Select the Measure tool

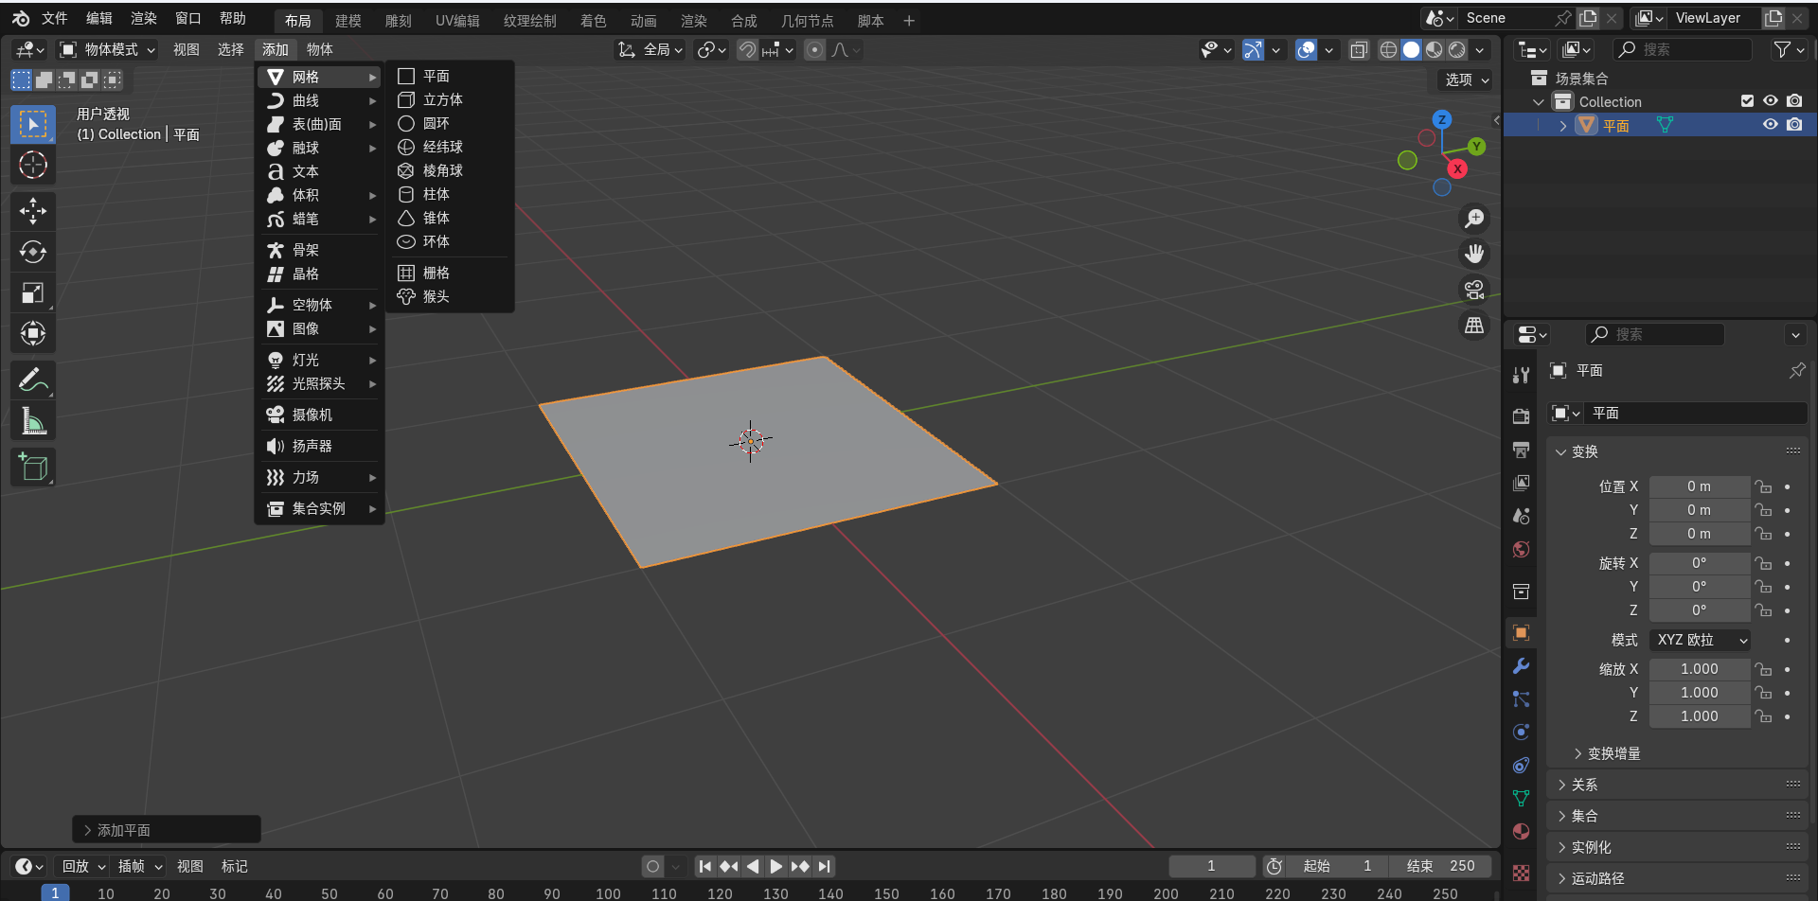[x=33, y=420]
